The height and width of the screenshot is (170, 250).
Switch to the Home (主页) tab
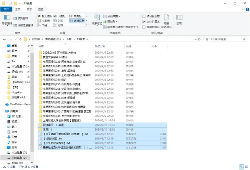point(18,9)
